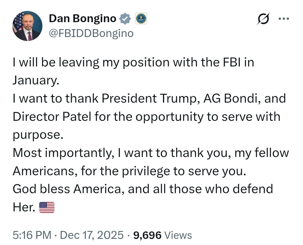The image size is (303, 245).
Task: Click the 9,696 view count number
Action: click(147, 235)
